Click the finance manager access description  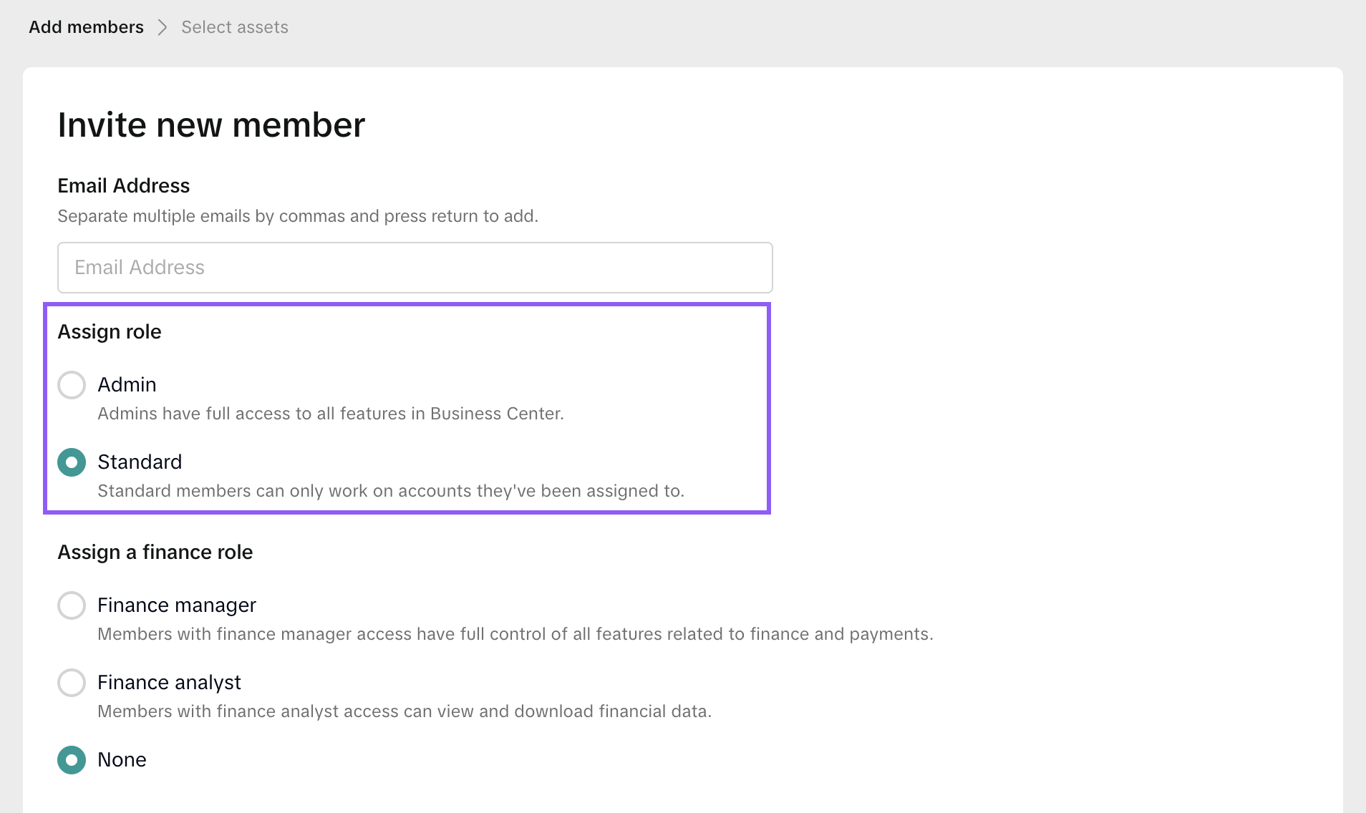click(x=515, y=634)
